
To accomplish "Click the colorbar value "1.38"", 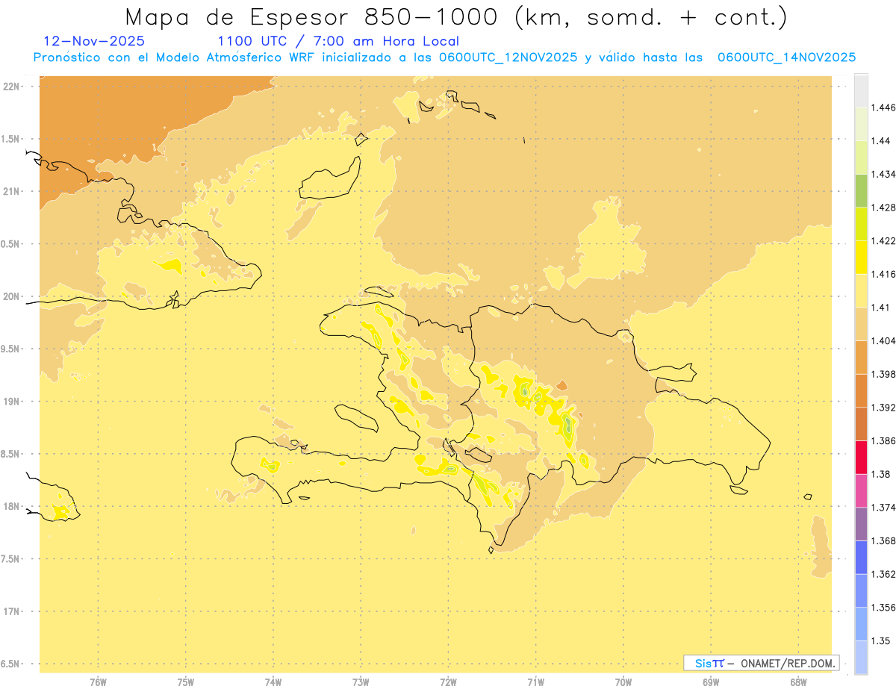I will tap(881, 474).
